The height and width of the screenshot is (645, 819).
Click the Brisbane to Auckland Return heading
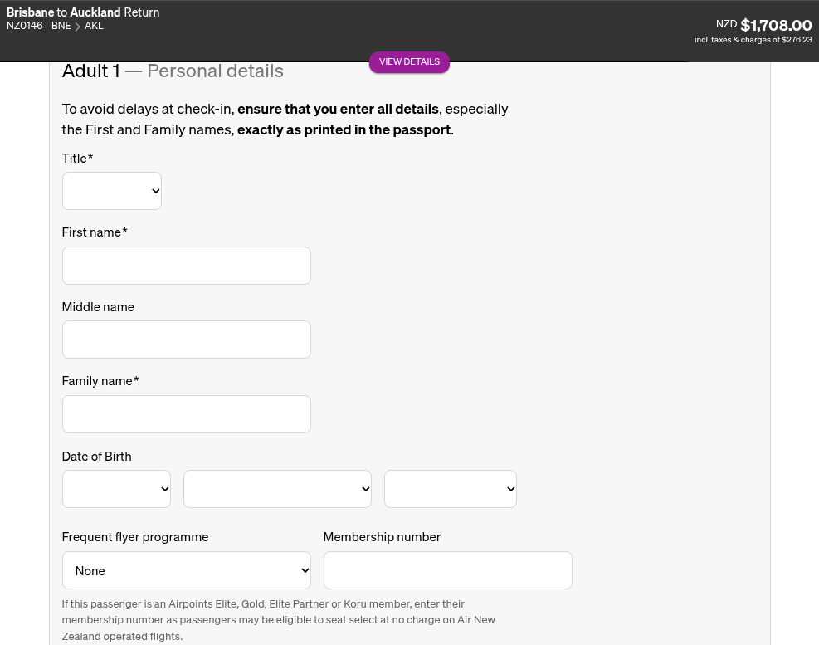[x=83, y=12]
